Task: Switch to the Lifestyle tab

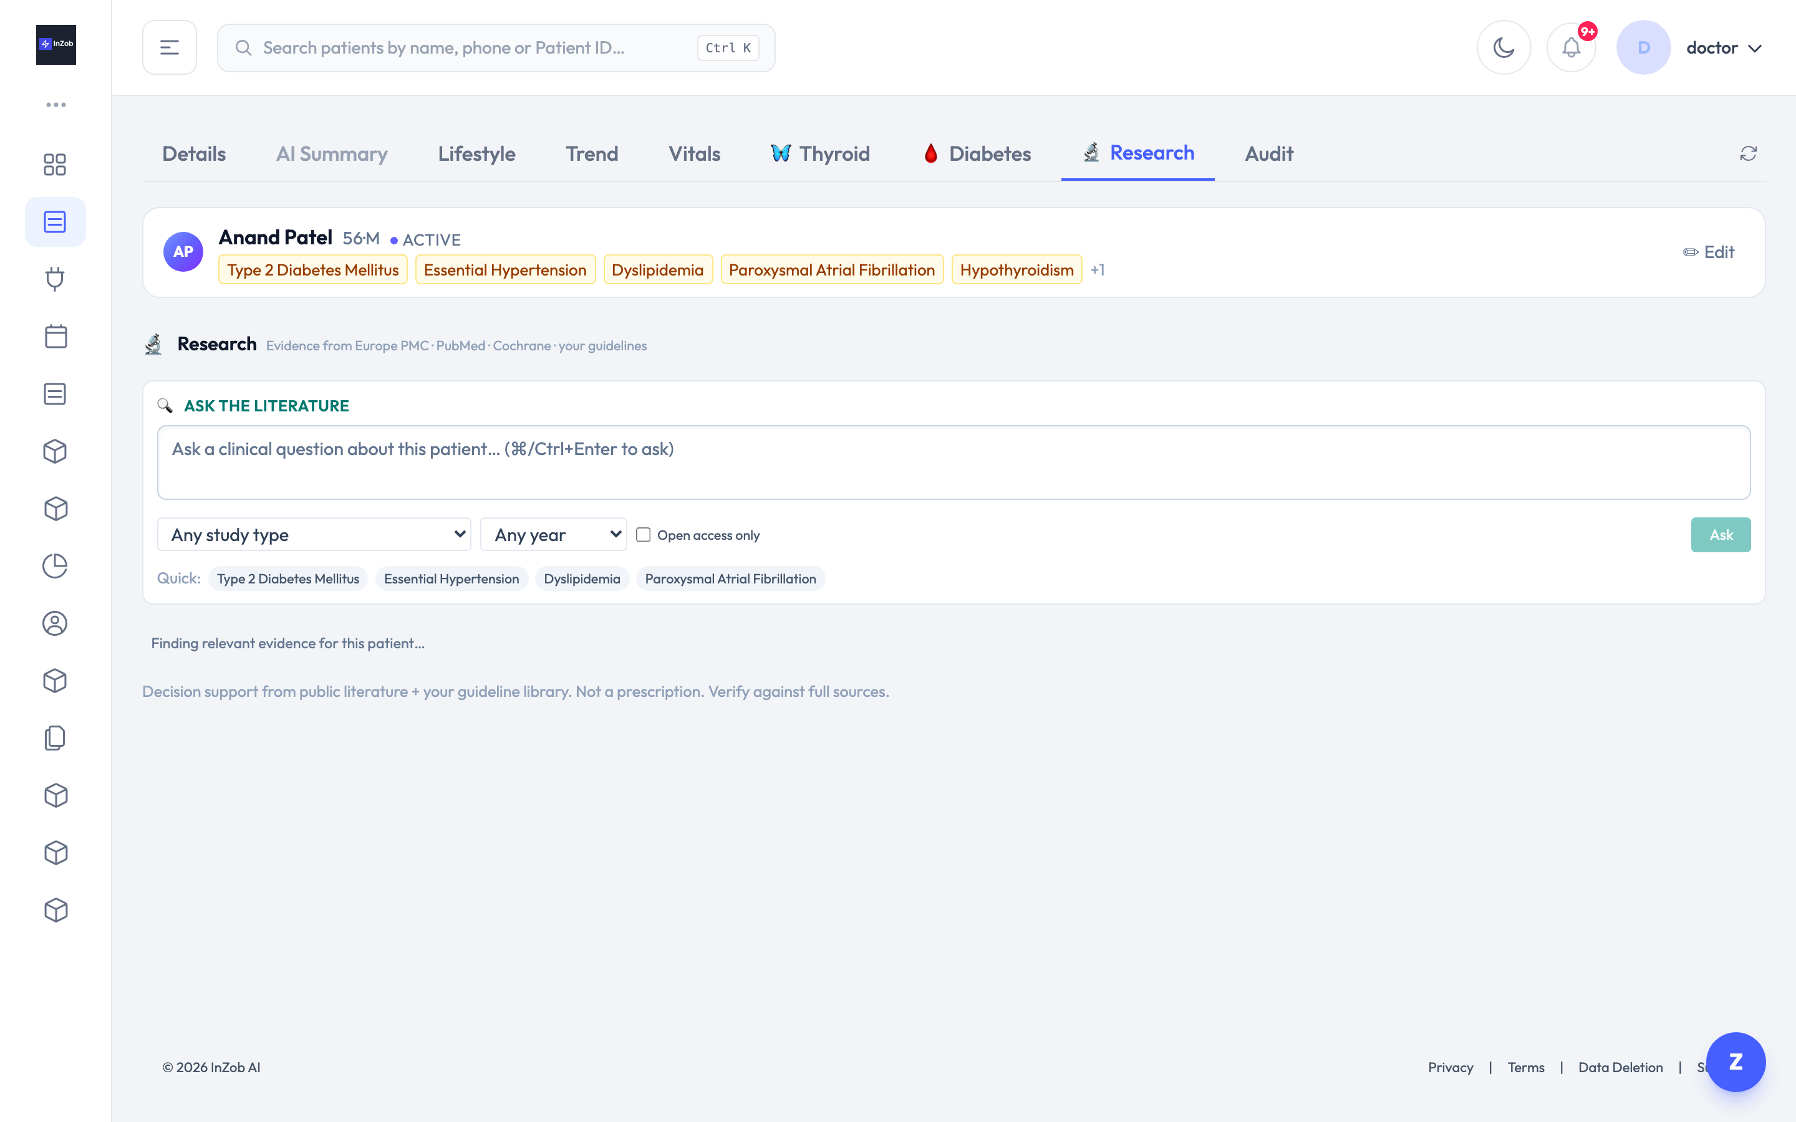Action: click(x=476, y=153)
